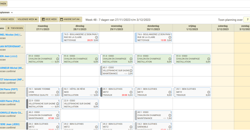Jump to DEZE WEEK
250x131 pixels.
click(x=49, y=19)
